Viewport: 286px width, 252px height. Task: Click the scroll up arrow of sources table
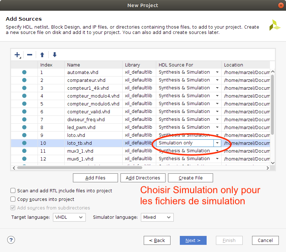pos(273,71)
